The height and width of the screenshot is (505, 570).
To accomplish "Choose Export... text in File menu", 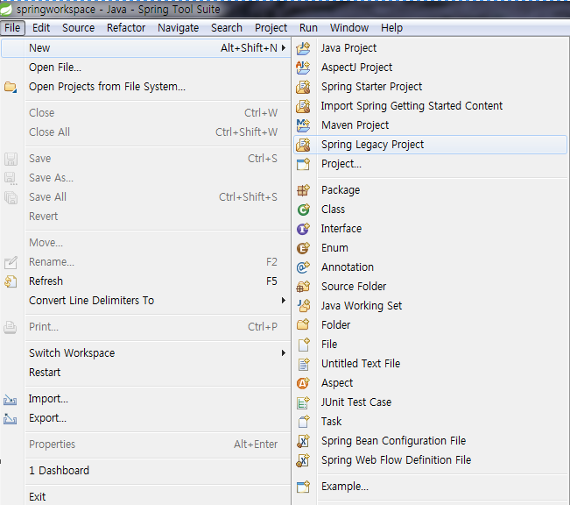I will [x=47, y=418].
